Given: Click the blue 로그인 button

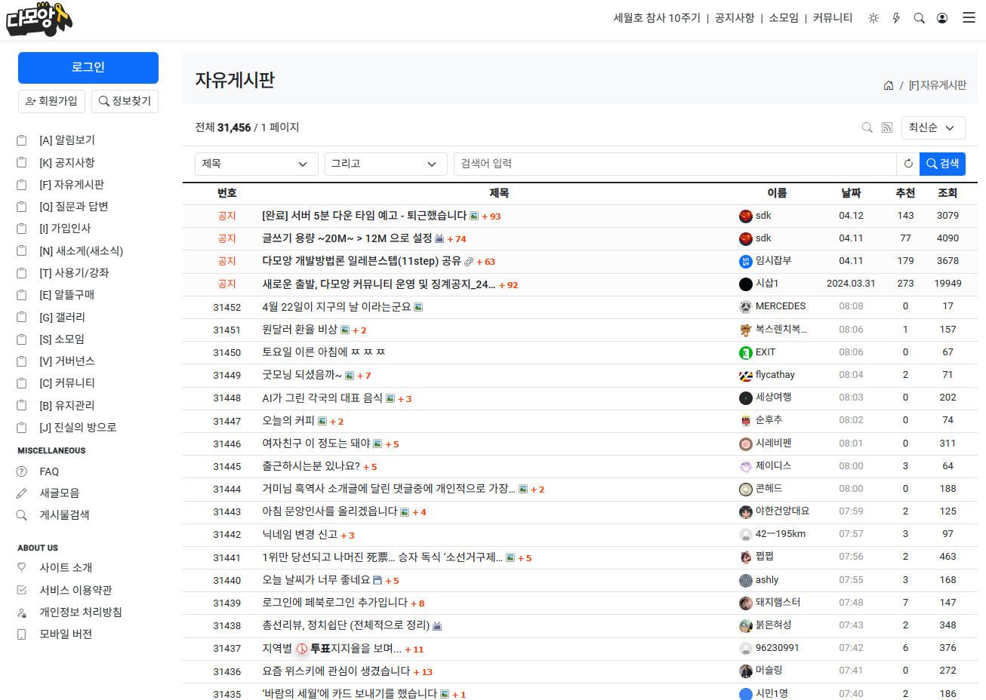Looking at the screenshot, I should (x=88, y=68).
